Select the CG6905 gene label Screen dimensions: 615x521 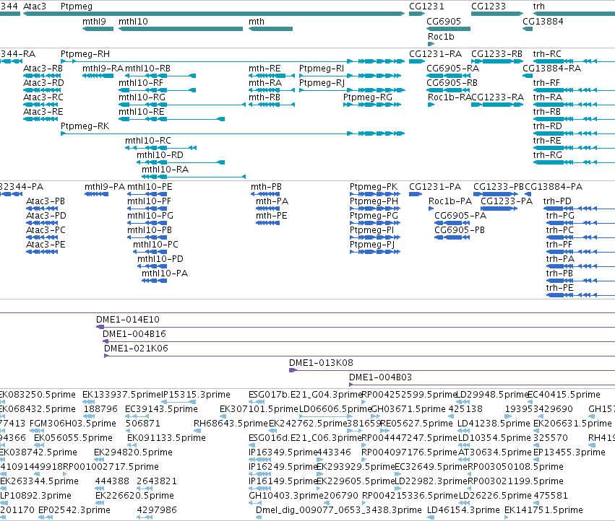point(444,22)
